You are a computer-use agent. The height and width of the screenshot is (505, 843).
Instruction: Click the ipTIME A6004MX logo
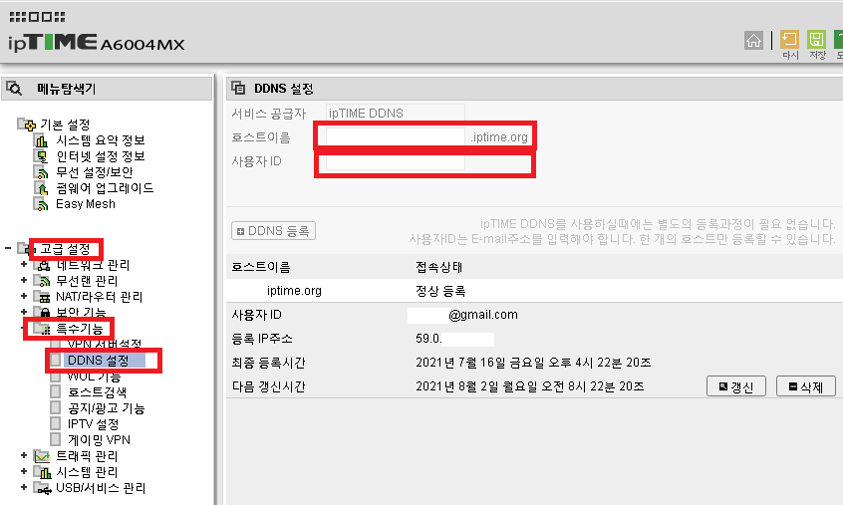[x=97, y=43]
